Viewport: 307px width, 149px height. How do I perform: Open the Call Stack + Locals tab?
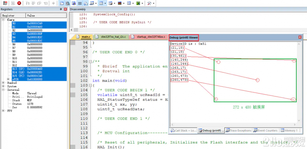click(184, 131)
